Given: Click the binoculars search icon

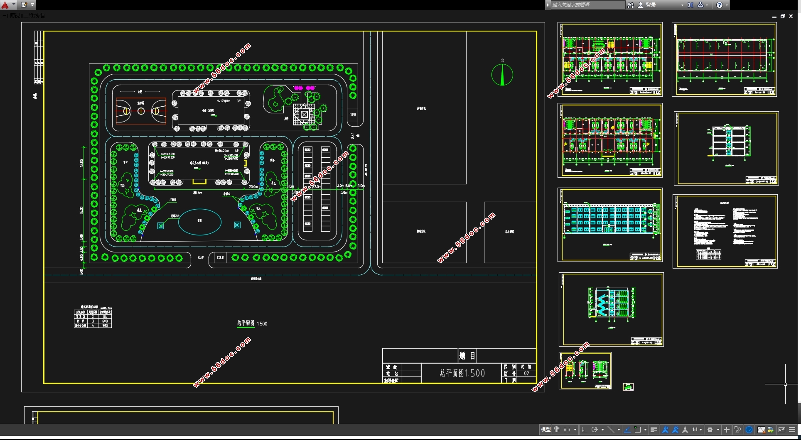Looking at the screenshot, I should (631, 5).
